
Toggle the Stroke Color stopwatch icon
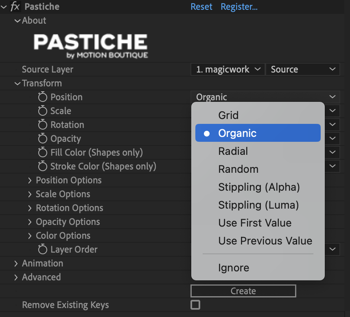click(x=43, y=166)
